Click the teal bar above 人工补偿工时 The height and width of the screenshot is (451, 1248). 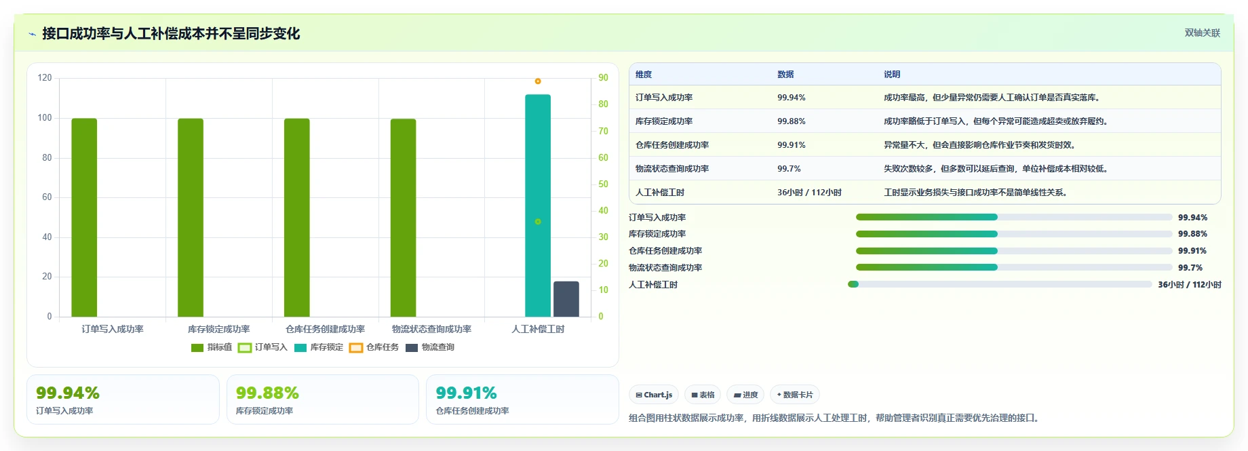click(538, 205)
